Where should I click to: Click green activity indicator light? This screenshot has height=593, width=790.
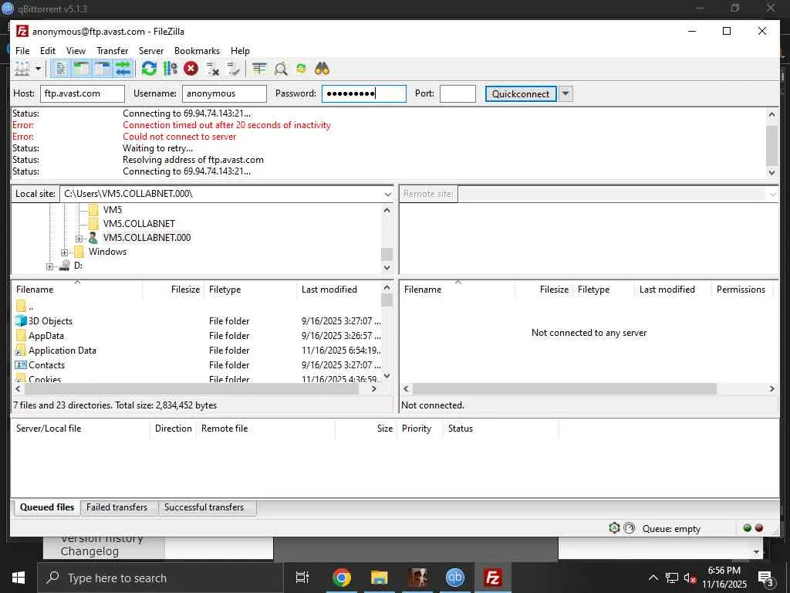747,528
